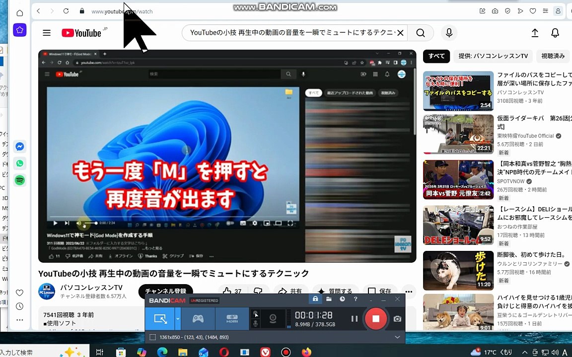The image size is (572, 357).
Task: Select the 視聴済み filter chip
Action: pyautogui.click(x=553, y=56)
